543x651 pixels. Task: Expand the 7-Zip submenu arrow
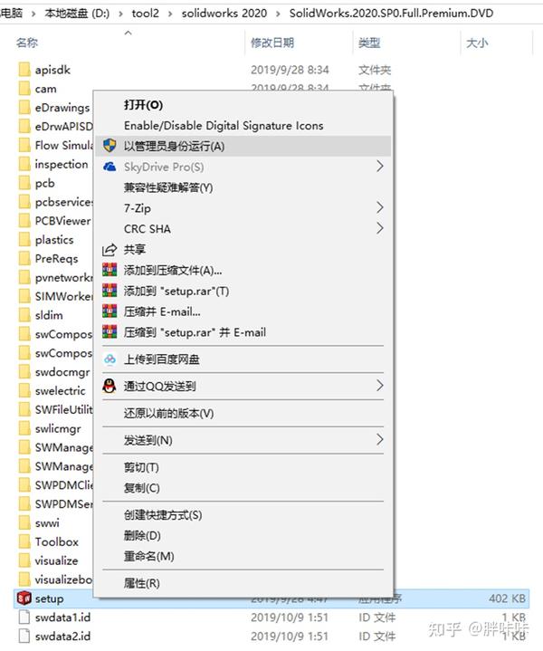pos(379,207)
